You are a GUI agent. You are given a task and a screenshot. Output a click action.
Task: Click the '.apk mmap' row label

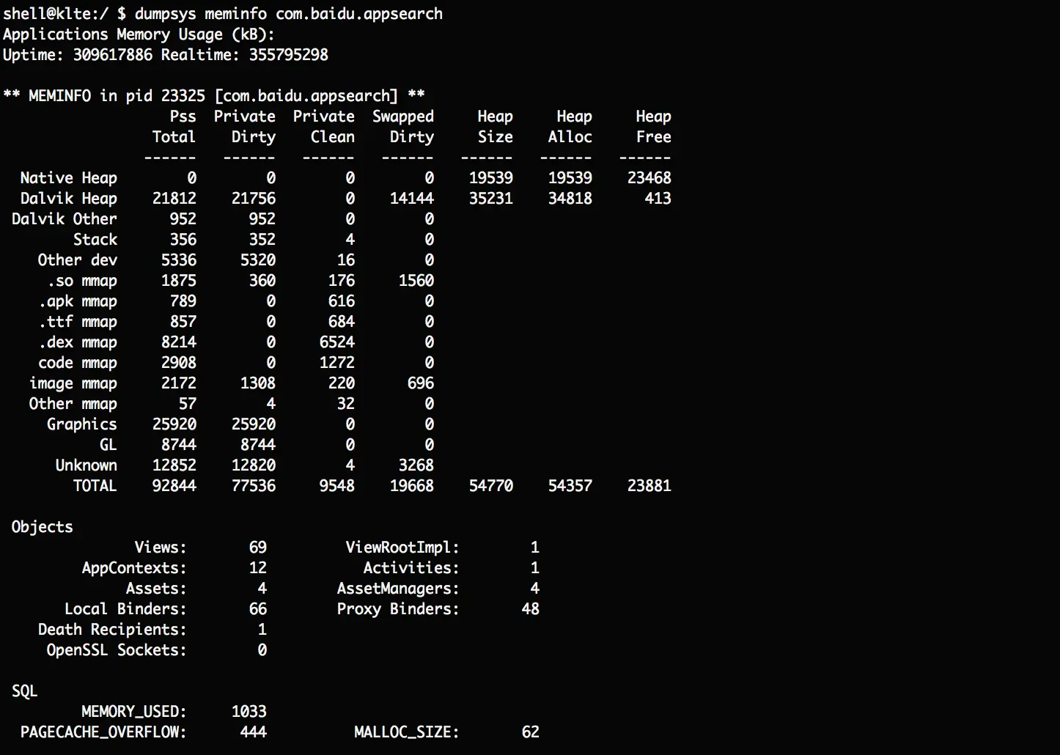(x=78, y=301)
